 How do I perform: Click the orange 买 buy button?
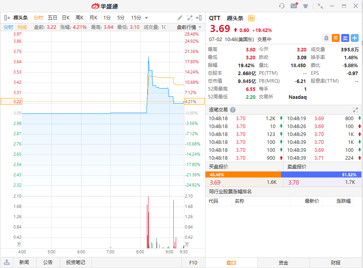336,38
